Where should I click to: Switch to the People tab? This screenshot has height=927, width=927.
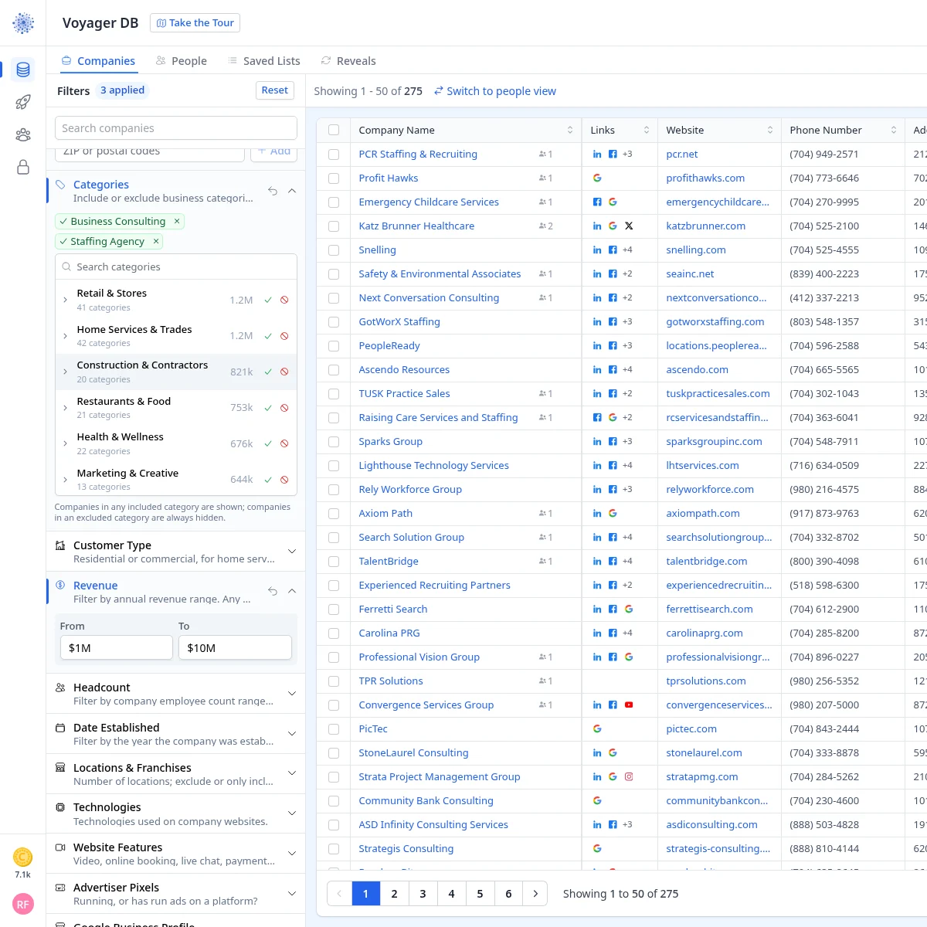point(182,61)
